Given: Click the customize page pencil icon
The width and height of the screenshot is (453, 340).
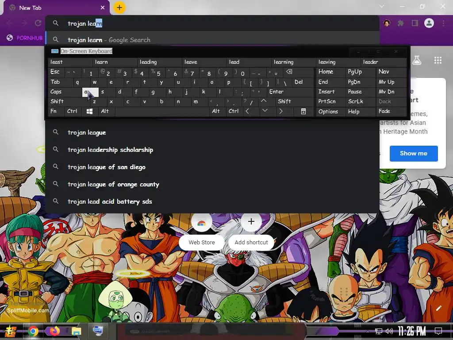Looking at the screenshot, I should [438, 308].
